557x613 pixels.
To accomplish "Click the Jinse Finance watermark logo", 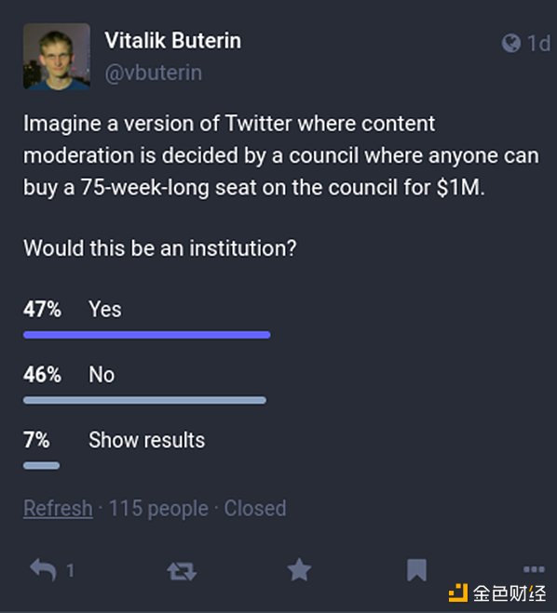I will [x=497, y=593].
